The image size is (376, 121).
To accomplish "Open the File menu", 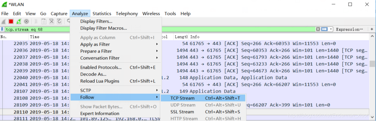I will point(5,13).
